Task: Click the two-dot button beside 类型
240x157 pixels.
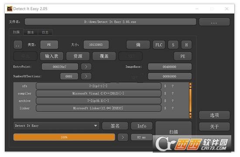Action: pyautogui.click(x=18, y=45)
